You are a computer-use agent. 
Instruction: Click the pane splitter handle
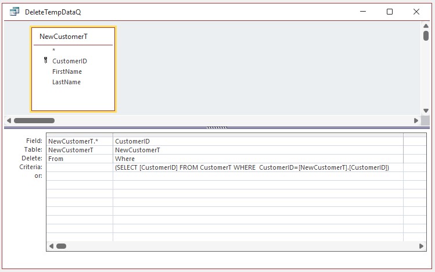[217, 127]
